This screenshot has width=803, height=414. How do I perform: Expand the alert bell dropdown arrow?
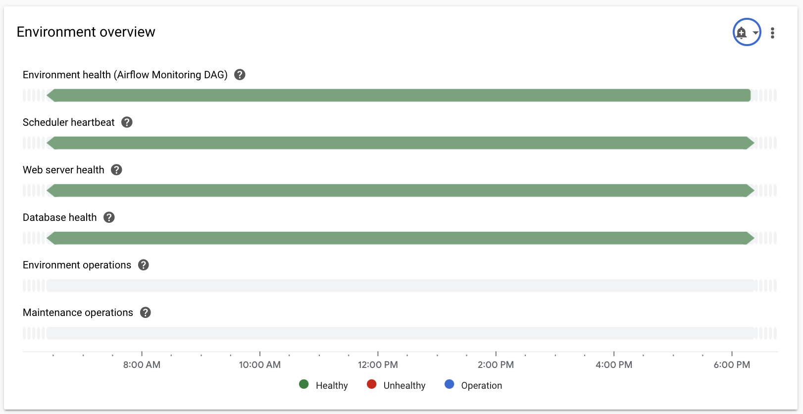[x=755, y=33]
